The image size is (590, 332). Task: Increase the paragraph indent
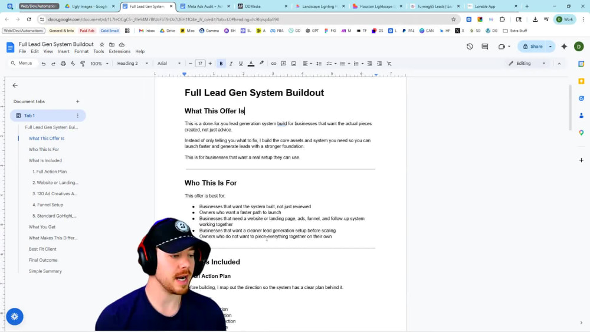[x=379, y=64]
